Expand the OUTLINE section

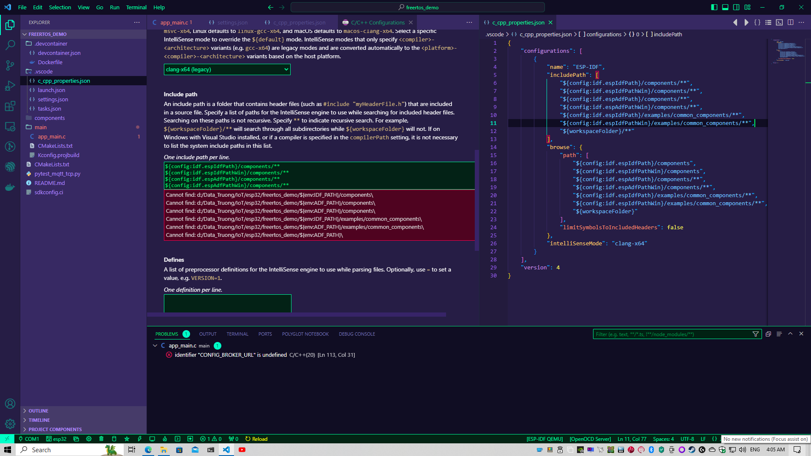(83, 411)
